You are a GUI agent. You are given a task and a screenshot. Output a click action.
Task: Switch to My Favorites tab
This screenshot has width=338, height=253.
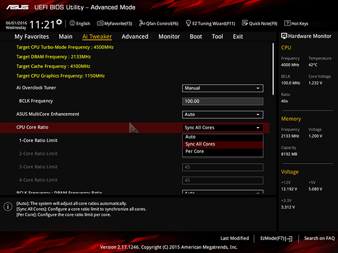(32, 37)
